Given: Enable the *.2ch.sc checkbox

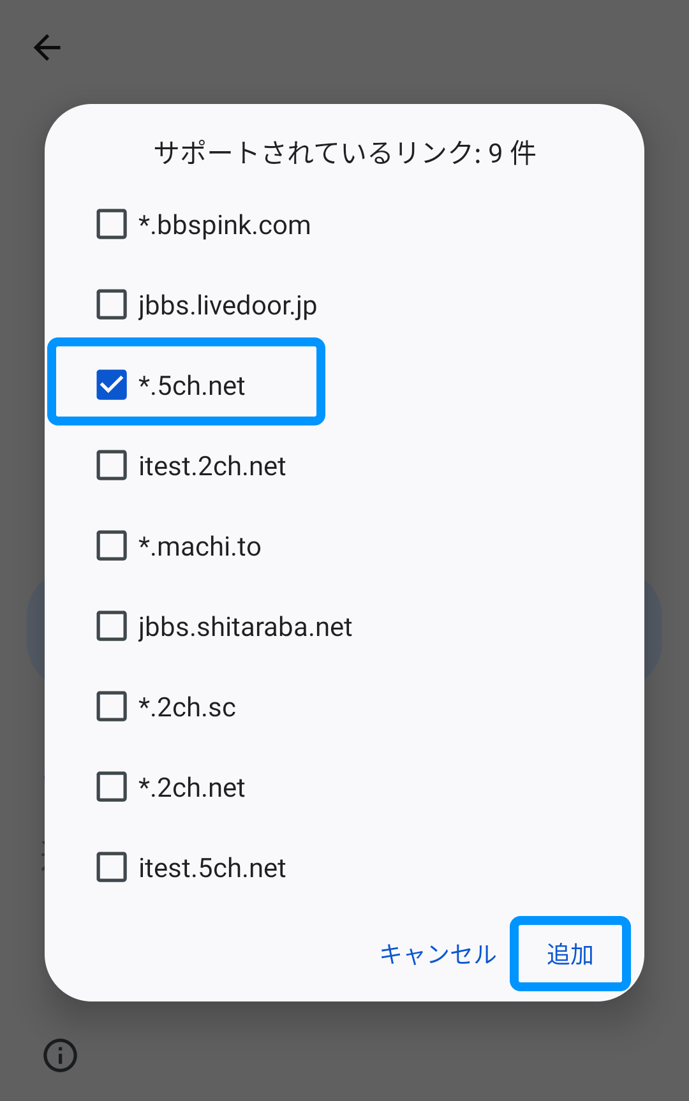Looking at the screenshot, I should click(112, 706).
